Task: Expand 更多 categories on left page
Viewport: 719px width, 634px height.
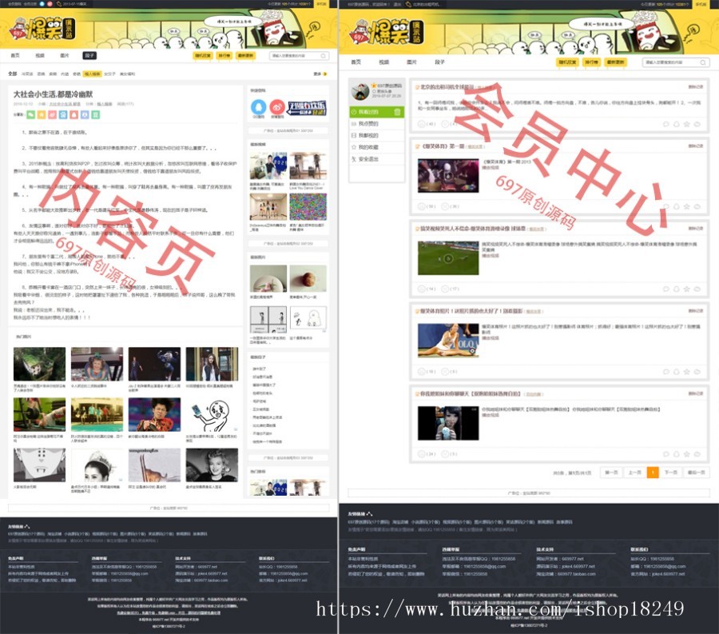Action: (x=320, y=74)
